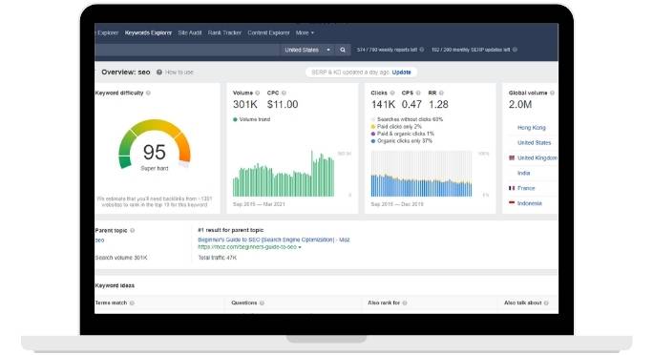The height and width of the screenshot is (355, 653).
Task: Click the green volume trend bar chart
Action: pos(284,174)
